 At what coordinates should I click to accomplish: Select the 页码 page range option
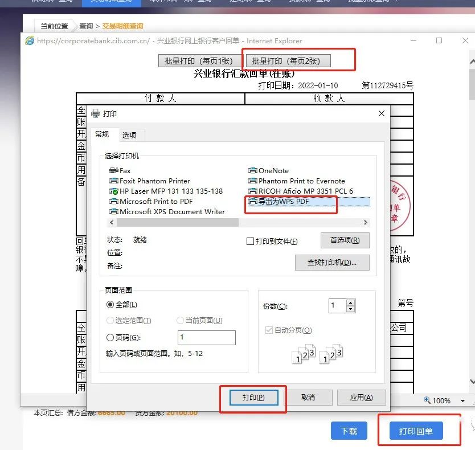point(112,337)
